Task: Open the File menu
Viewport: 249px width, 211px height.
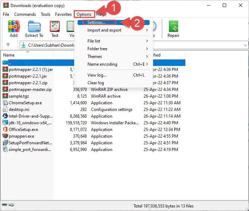Action: (x=6, y=14)
